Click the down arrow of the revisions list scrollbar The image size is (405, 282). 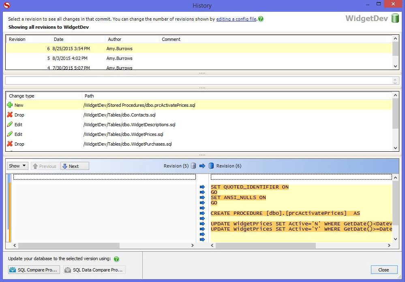point(395,66)
